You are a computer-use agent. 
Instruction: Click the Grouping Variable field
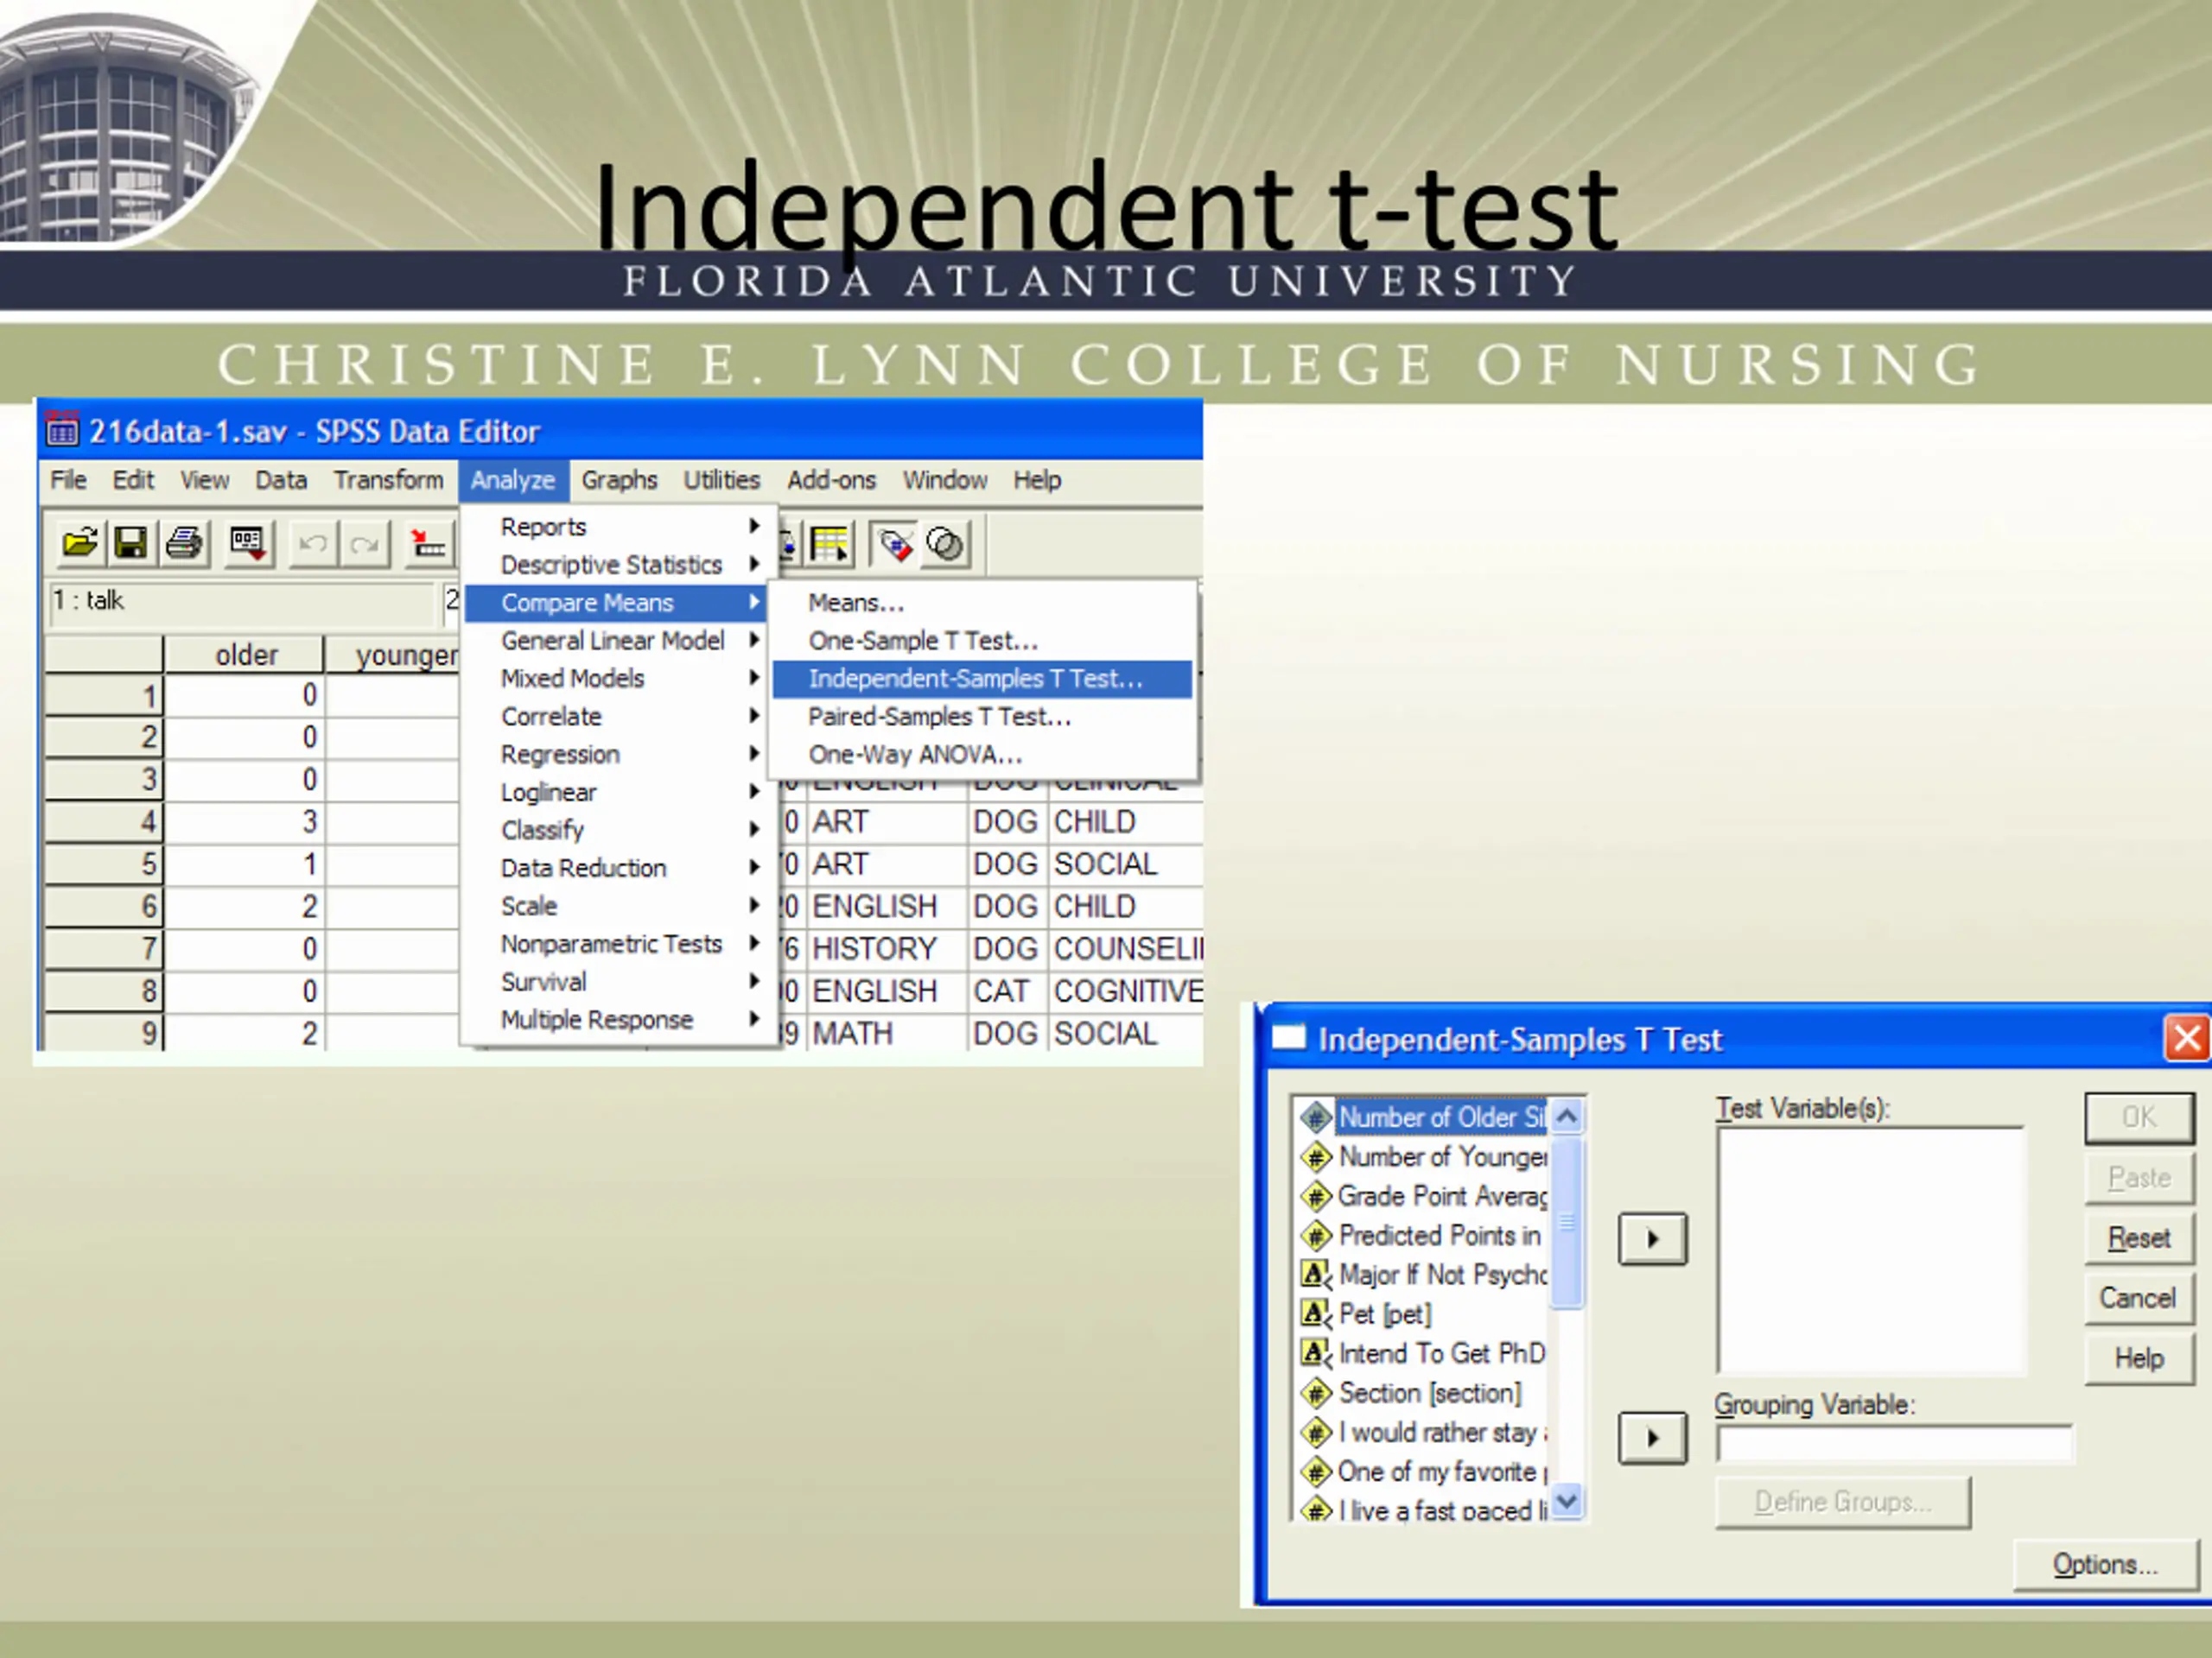(1894, 1443)
